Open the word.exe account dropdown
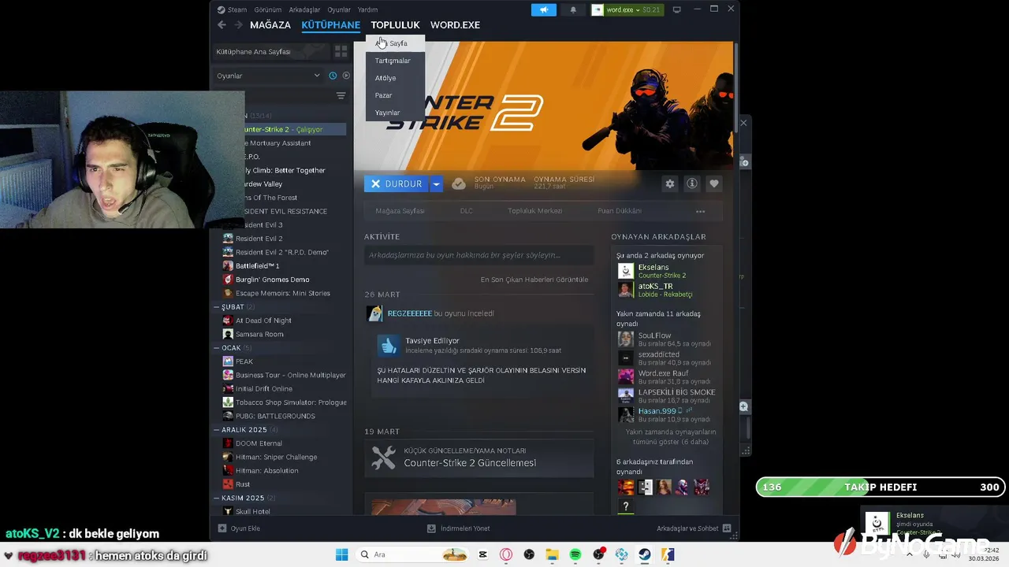Screen dimensions: 1009x567 (x=626, y=9)
